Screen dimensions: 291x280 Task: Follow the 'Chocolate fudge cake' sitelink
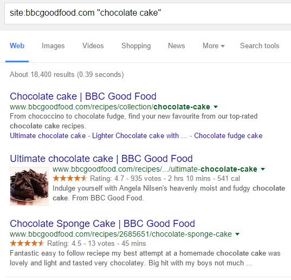[x=228, y=136]
